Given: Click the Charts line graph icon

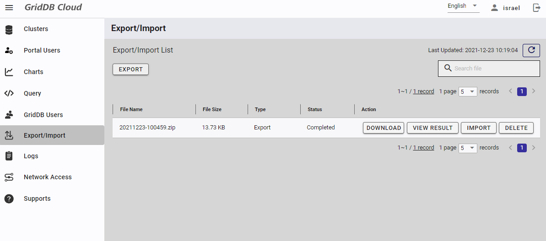Looking at the screenshot, I should point(9,72).
